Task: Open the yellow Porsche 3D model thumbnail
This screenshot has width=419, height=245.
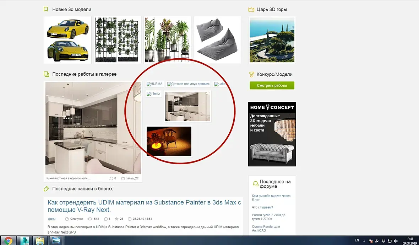Action: pyautogui.click(x=67, y=40)
